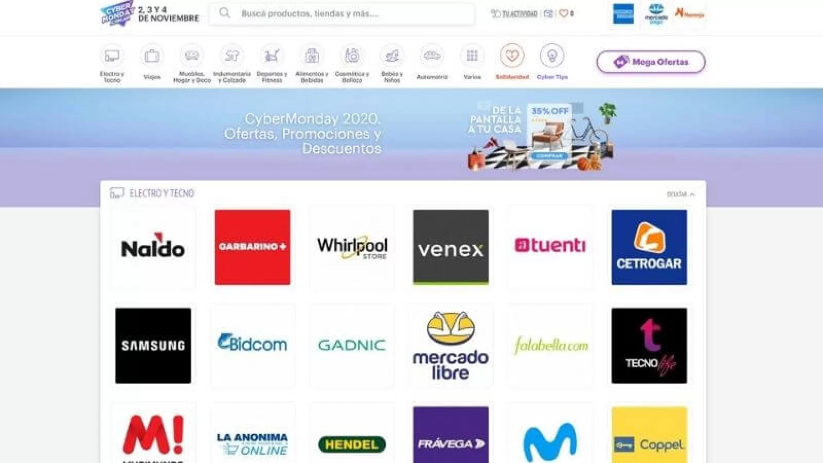
Task: Open the Electro y Tecno category menu
Action: pos(112,56)
